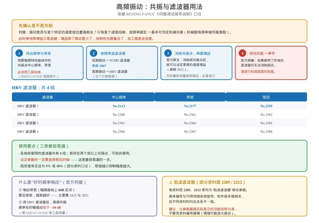The image size is (319, 223).
Task: Click the 滤波器 column header
Action: click(x=47, y=97)
